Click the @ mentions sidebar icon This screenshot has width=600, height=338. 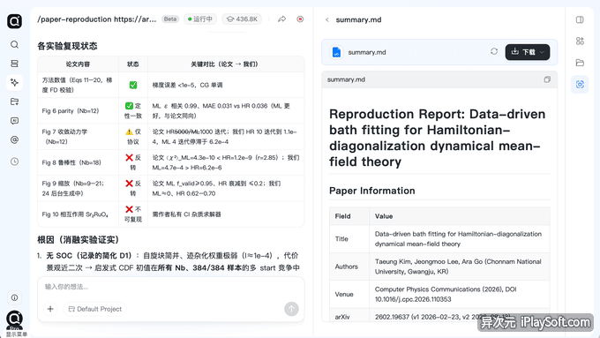[x=14, y=139]
